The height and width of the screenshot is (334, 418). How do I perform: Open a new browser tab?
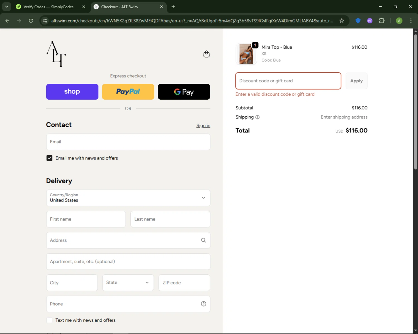173,7
